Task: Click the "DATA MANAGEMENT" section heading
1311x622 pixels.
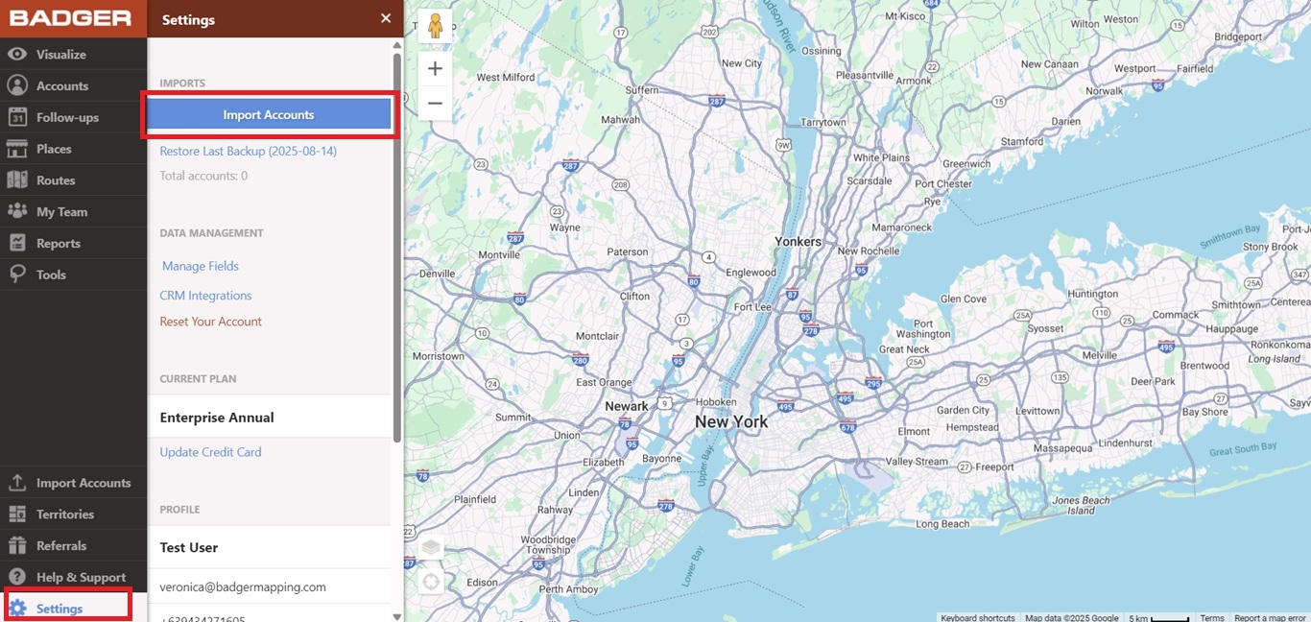Action: pyautogui.click(x=211, y=233)
